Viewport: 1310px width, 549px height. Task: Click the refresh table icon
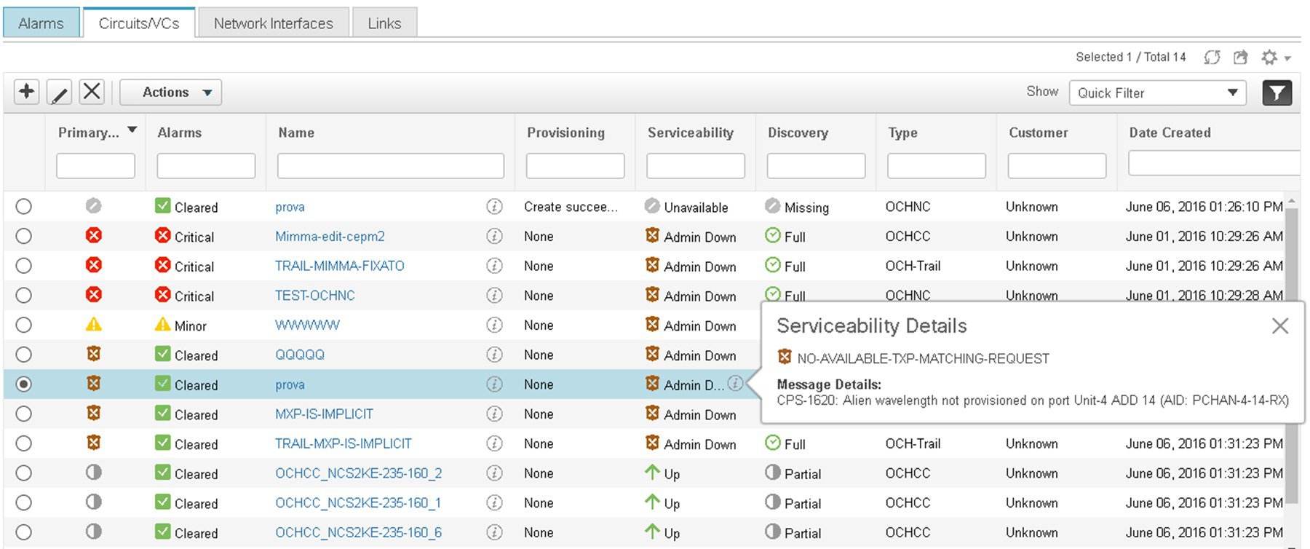[1212, 58]
